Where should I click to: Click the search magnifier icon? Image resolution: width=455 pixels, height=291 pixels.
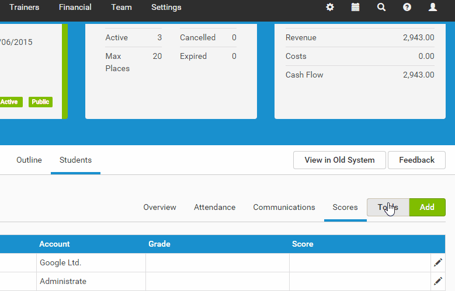coord(381,7)
